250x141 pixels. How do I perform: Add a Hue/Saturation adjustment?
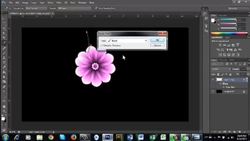point(218,50)
